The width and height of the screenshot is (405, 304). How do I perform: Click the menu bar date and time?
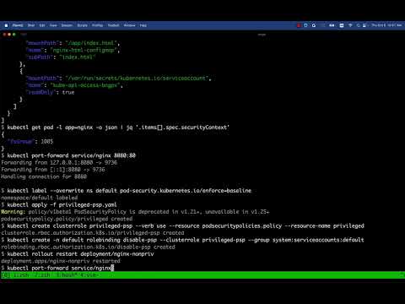(386, 25)
